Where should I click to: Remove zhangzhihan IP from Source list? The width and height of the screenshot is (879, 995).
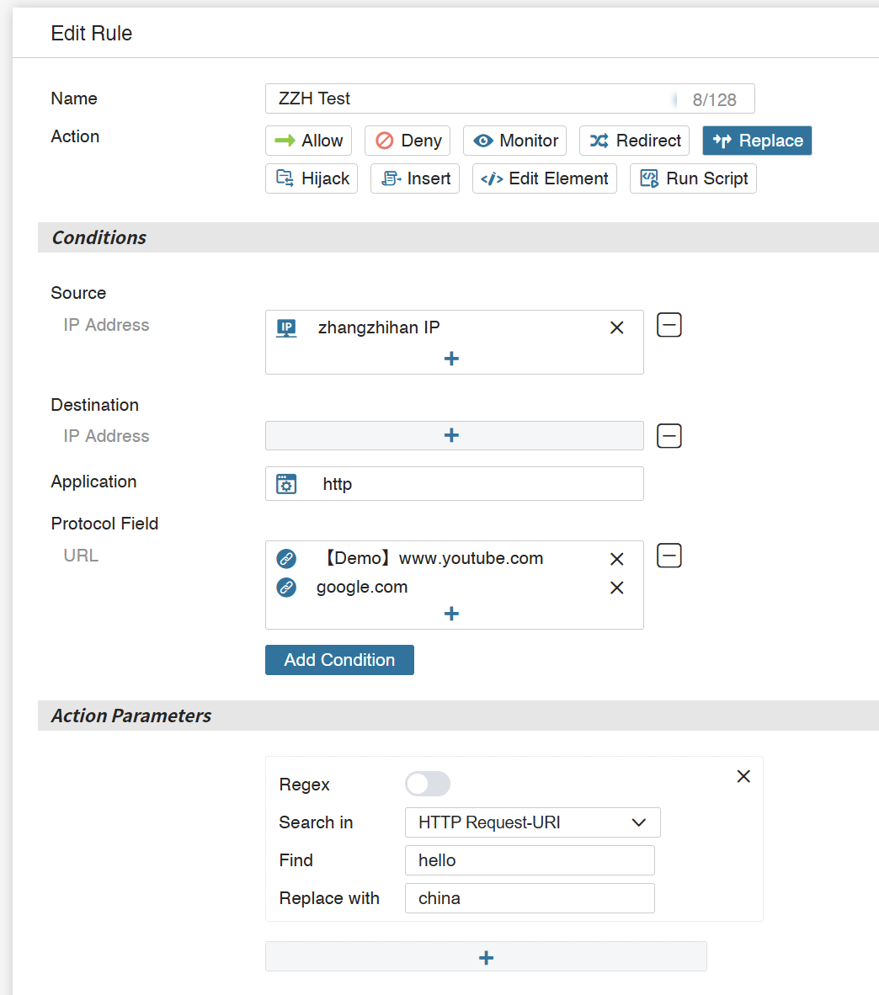pyautogui.click(x=616, y=327)
